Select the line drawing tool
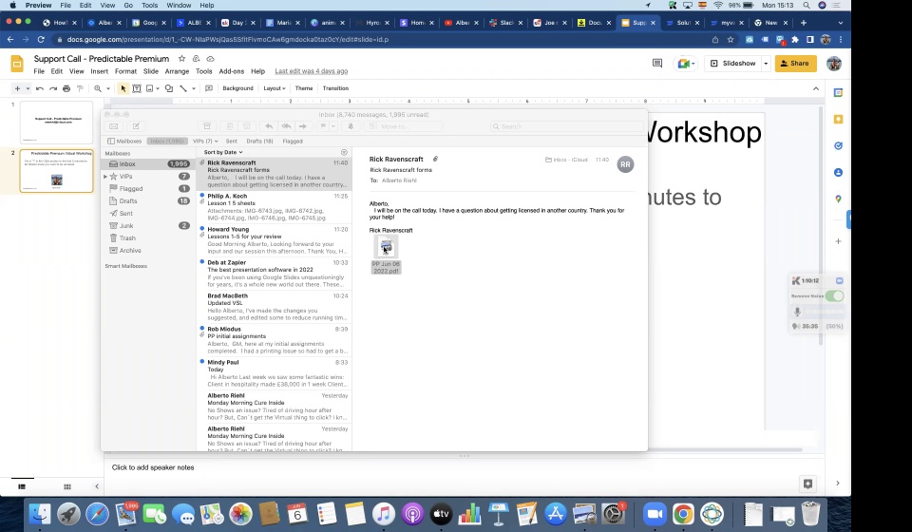912x532 pixels. (x=183, y=88)
